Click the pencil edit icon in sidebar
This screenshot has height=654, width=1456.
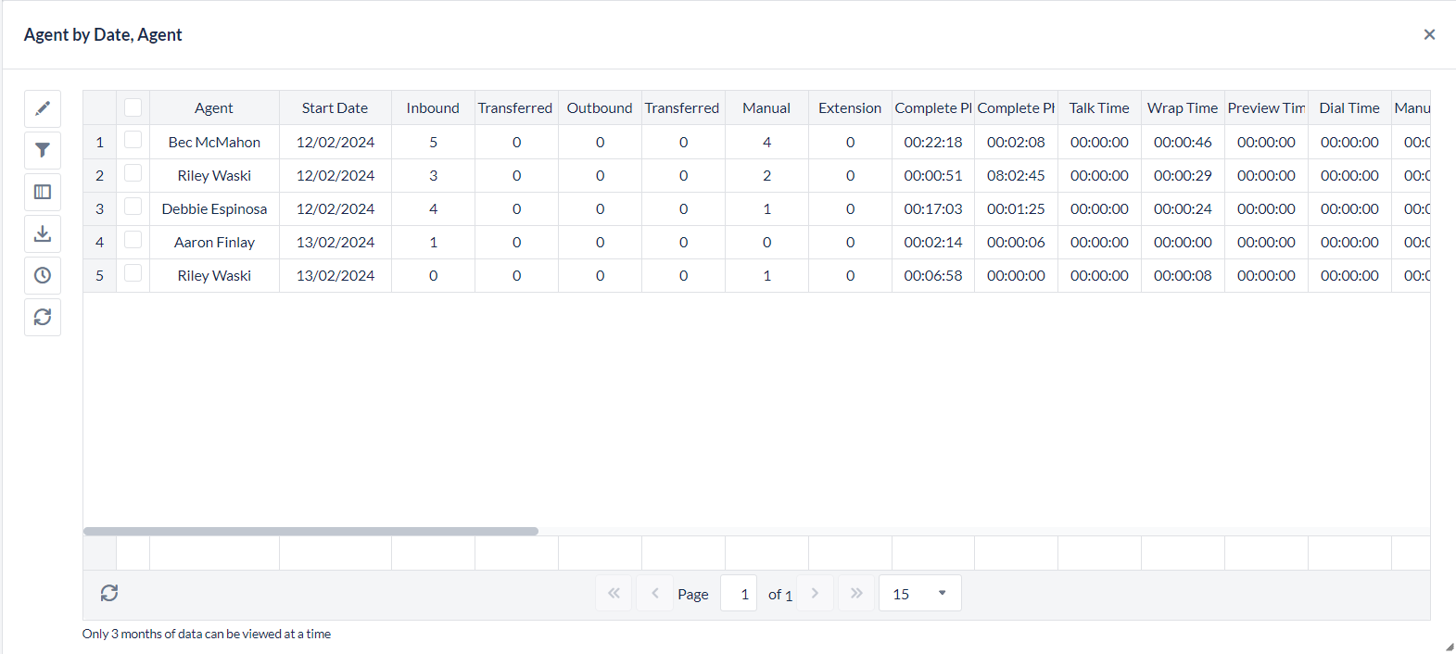(x=43, y=108)
